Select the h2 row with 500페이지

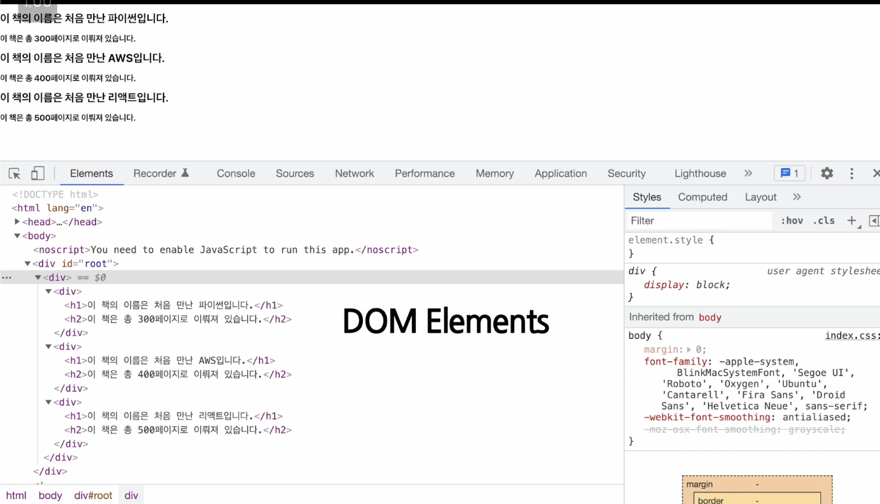(178, 430)
